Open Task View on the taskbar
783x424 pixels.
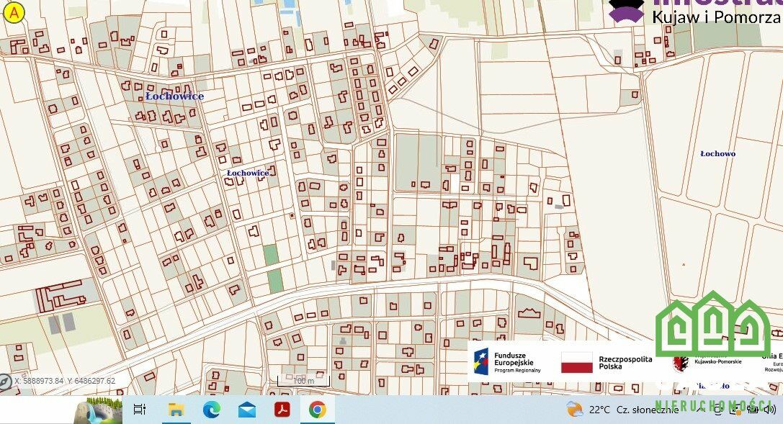click(x=140, y=410)
